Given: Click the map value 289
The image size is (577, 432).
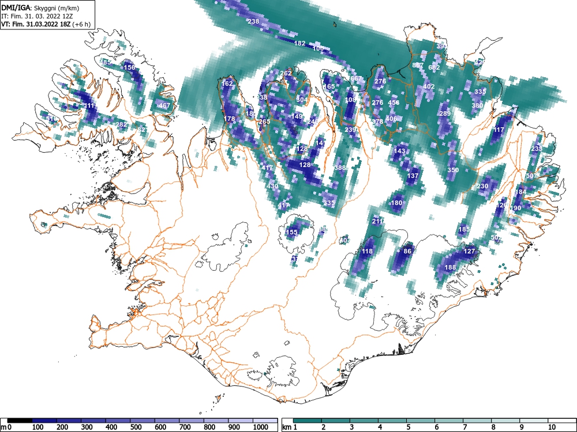Looking at the screenshot, I should [445, 113].
